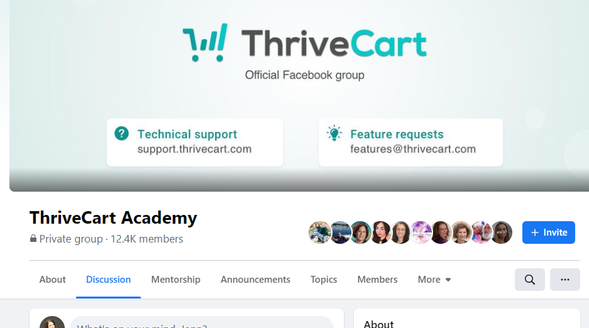Click the What's on your mind field
589x328 pixels.
tap(202, 323)
